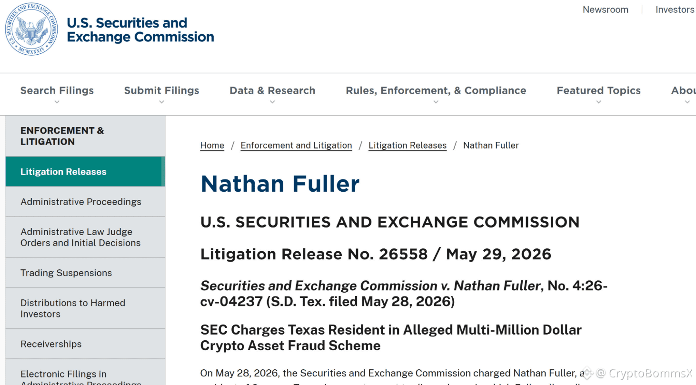Viewport: 696px width, 385px height.
Task: Click U.S. Securities and Exchange Commission title
Action: pyautogui.click(x=140, y=30)
